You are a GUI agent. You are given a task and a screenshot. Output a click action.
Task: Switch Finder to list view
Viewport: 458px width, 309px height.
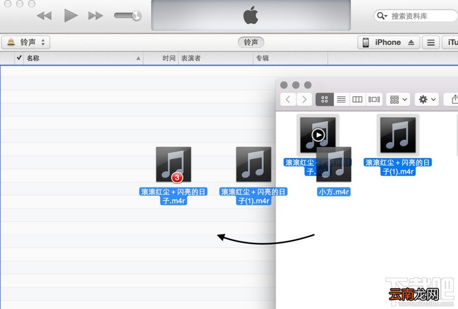341,99
